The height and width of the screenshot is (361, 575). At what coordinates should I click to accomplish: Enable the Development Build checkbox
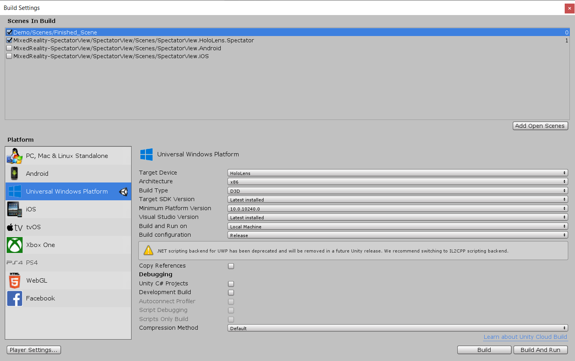pos(231,293)
